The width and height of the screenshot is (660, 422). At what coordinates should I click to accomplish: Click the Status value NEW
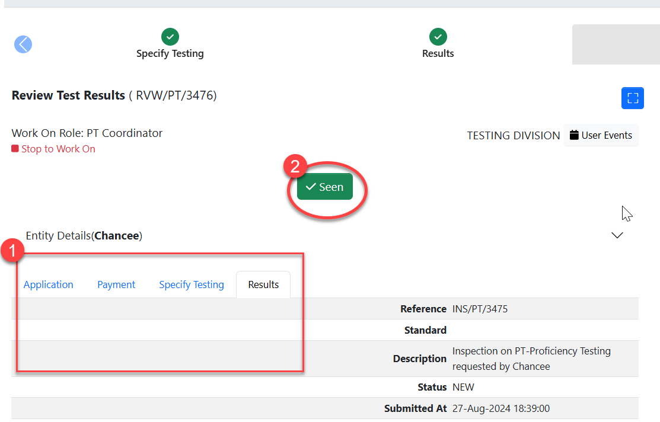tap(463, 387)
